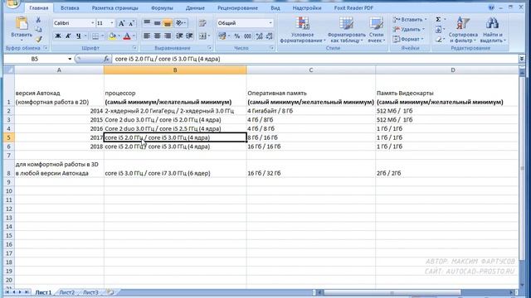Decrease font size with small A icon
Screen dimensions: 531x298
pyautogui.click(x=131, y=23)
